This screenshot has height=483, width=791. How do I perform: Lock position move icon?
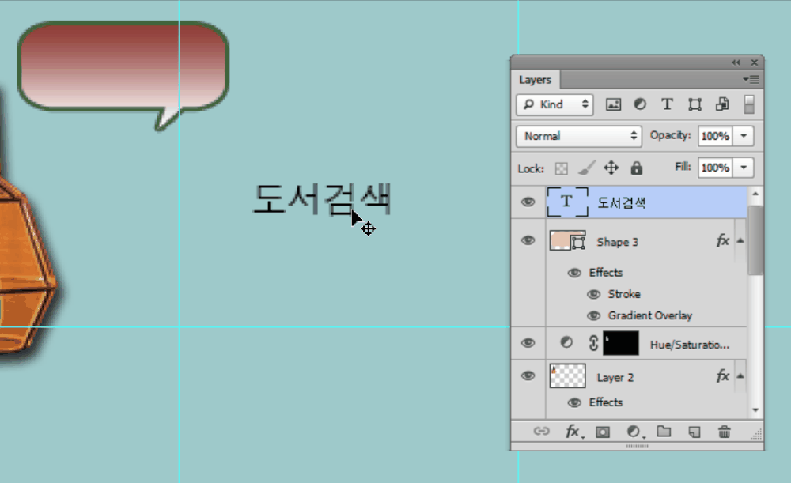(611, 168)
